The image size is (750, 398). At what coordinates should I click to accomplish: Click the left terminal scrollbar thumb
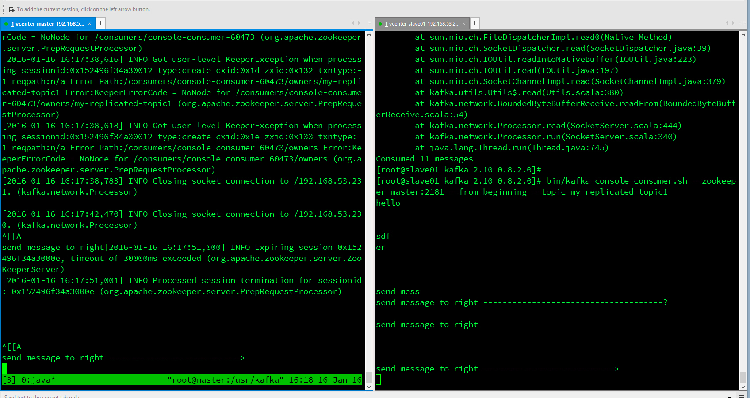(x=369, y=377)
